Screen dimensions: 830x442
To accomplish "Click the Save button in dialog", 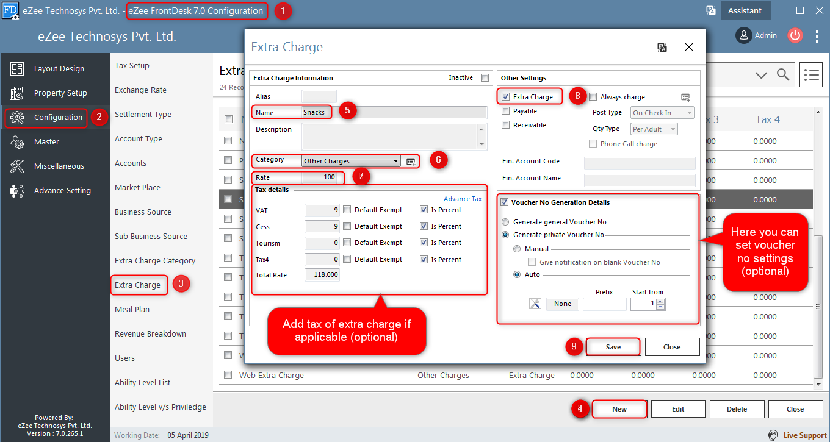I will click(x=613, y=347).
